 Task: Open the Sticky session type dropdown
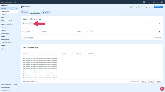pyautogui.click(x=80, y=53)
